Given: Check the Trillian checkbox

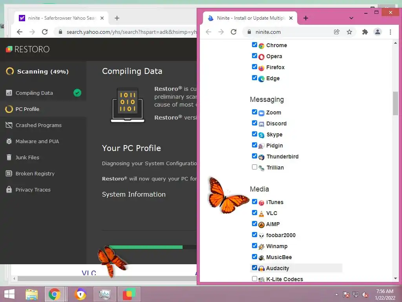Looking at the screenshot, I should tap(254, 167).
